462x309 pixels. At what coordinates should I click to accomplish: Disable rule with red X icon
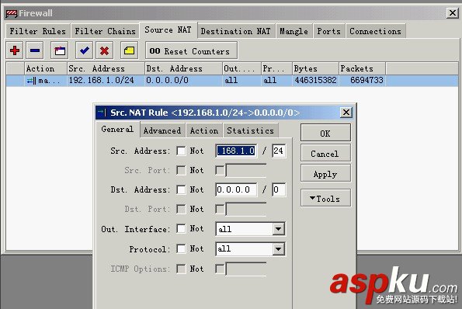pyautogui.click(x=104, y=50)
